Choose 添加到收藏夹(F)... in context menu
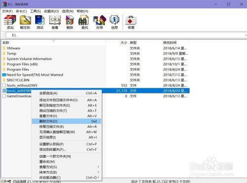 pyautogui.click(x=67, y=150)
